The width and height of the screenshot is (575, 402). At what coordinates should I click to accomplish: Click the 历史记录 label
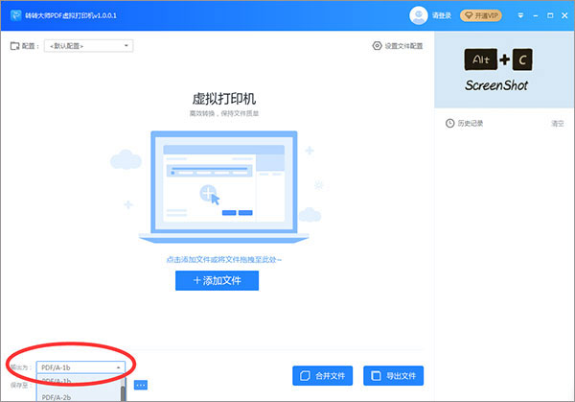tap(471, 124)
